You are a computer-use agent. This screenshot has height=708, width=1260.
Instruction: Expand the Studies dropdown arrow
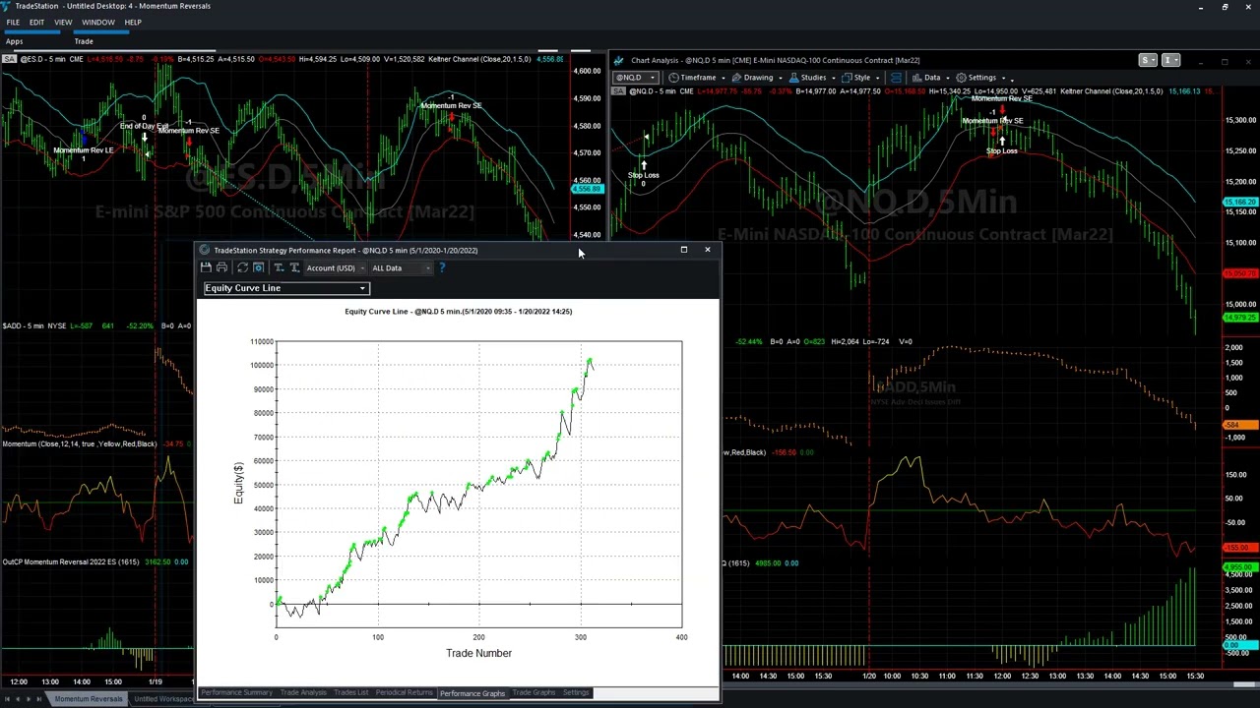833,78
